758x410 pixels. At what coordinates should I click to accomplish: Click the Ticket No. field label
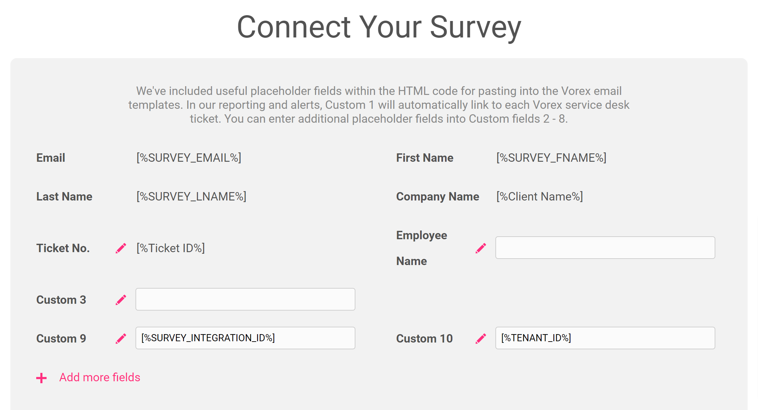[63, 248]
